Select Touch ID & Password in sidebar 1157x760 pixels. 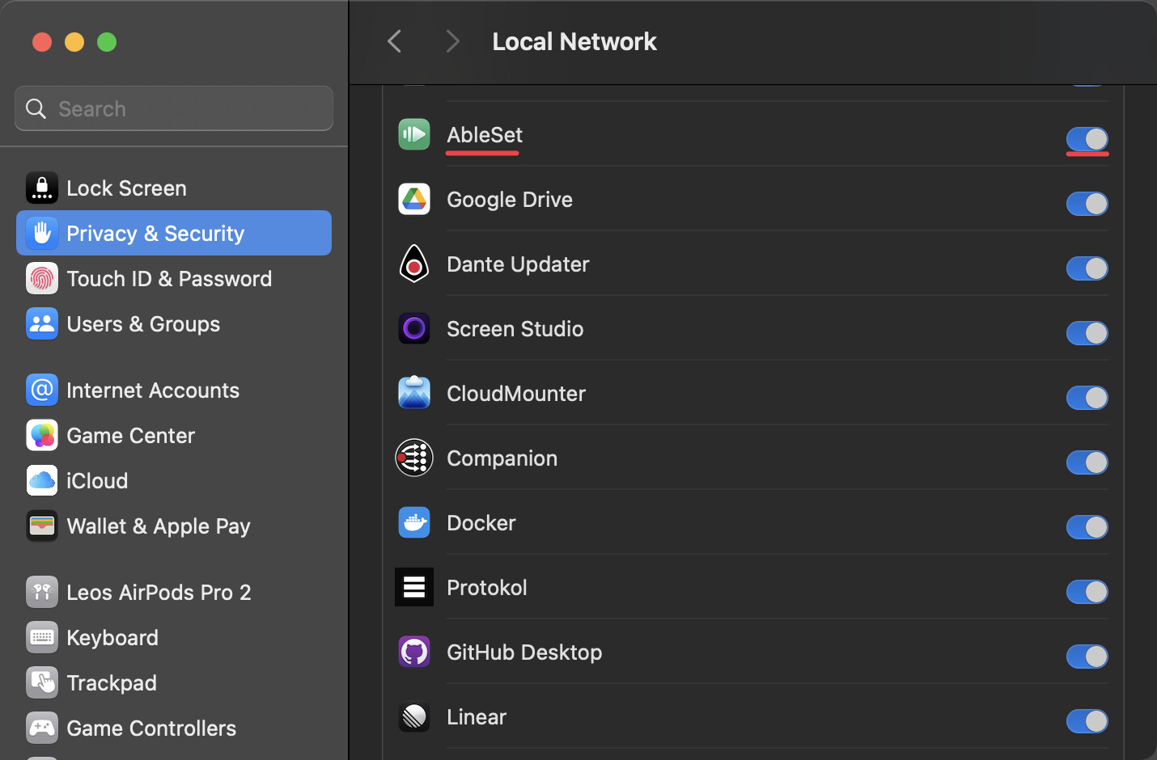168,278
